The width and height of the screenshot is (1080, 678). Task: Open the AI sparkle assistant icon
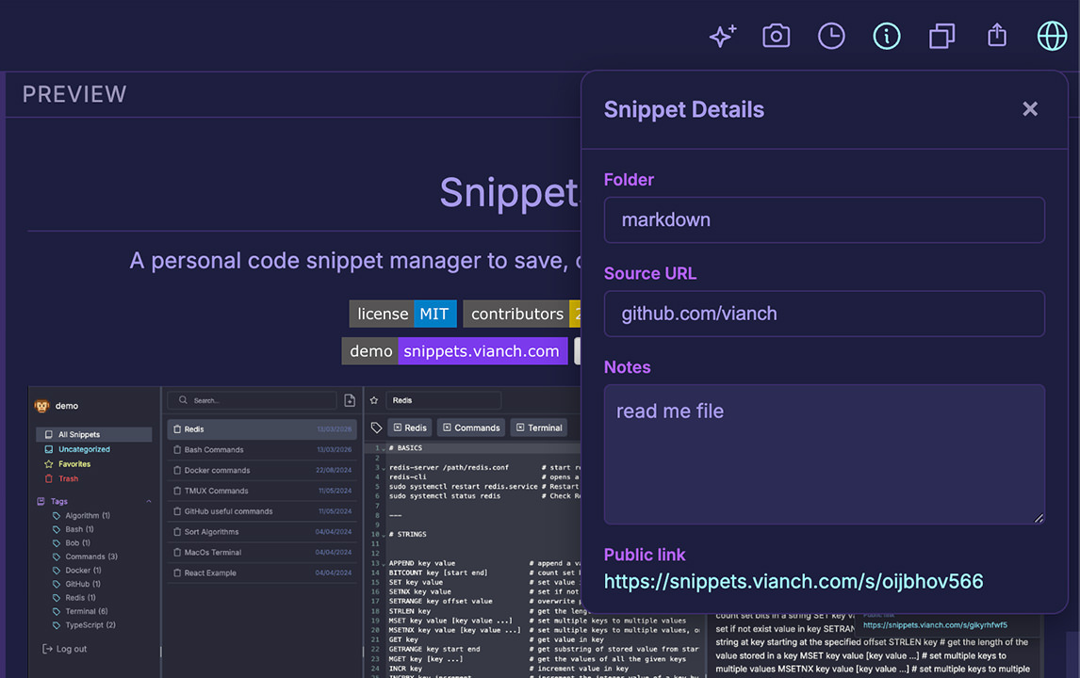[723, 36]
